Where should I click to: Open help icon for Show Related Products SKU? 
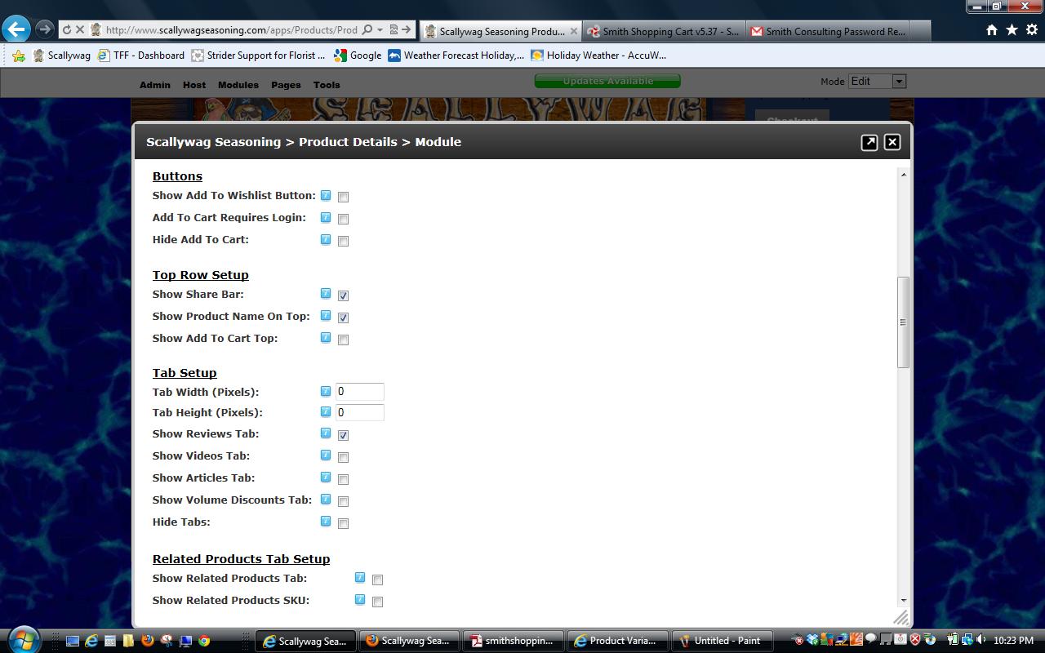pos(360,599)
